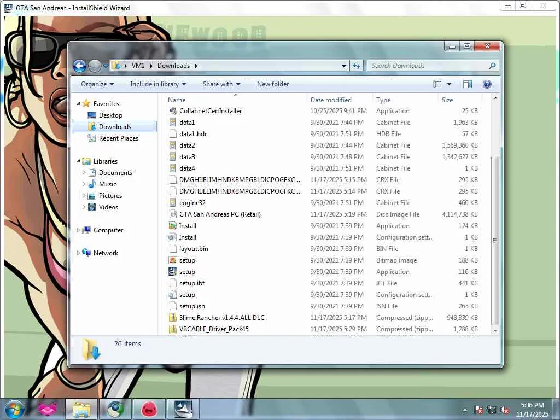Screen dimensions: 560x420
Task: Expand the Music library
Action: 84,184
